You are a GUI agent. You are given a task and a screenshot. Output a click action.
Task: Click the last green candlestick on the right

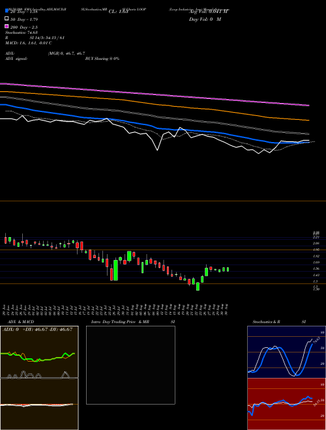click(x=228, y=269)
